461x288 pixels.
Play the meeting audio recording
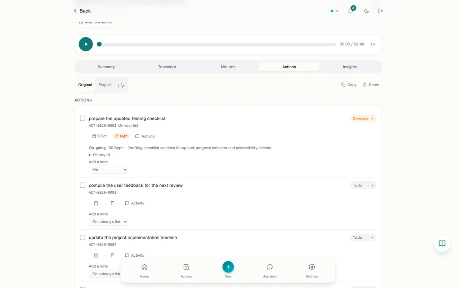tap(86, 44)
